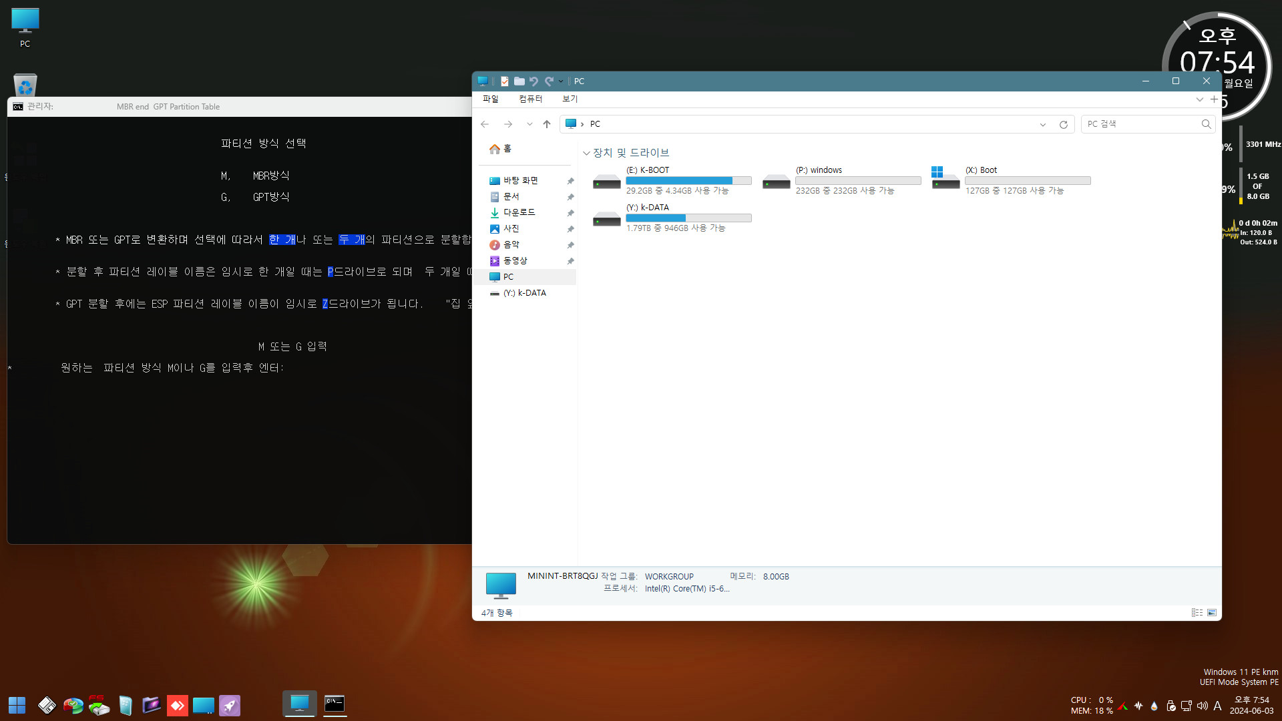
Task: Go back in Explorer navigation
Action: (x=485, y=124)
